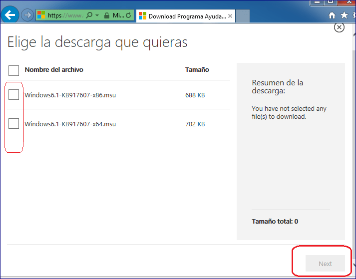Check the Windows6.1-KB917607-x86.msu checkbox
356x279 pixels.
point(14,95)
